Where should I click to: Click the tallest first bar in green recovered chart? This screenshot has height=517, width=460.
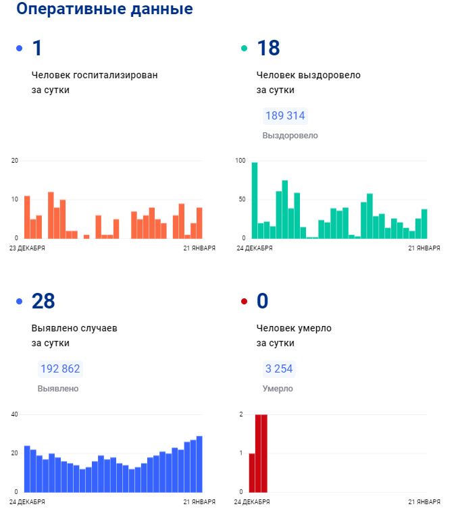pyautogui.click(x=255, y=200)
